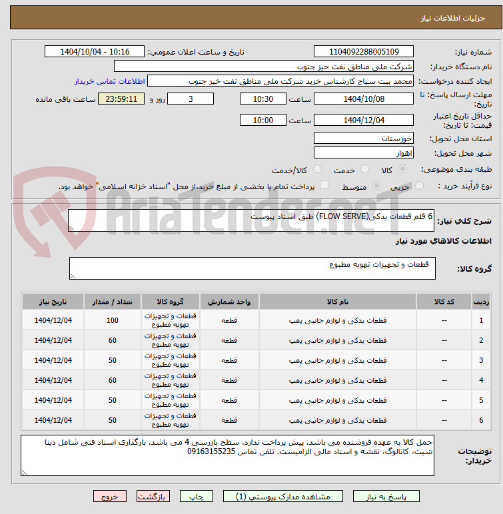Click item name in row 2
Image resolution: width=503 pixels, height=514 pixels.
[338, 340]
